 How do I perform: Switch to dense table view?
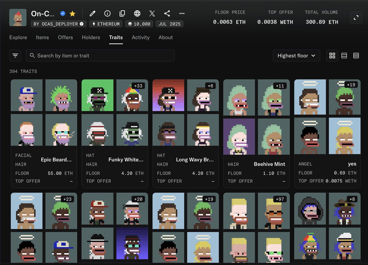click(x=356, y=56)
